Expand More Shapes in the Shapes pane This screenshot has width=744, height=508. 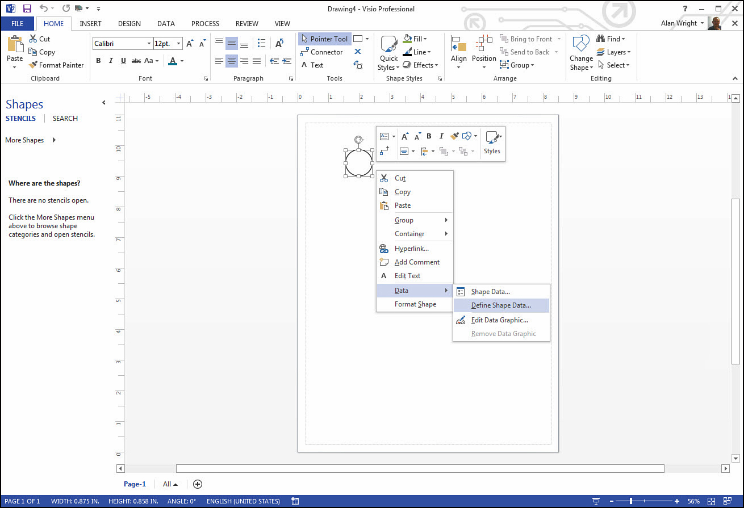pyautogui.click(x=31, y=140)
